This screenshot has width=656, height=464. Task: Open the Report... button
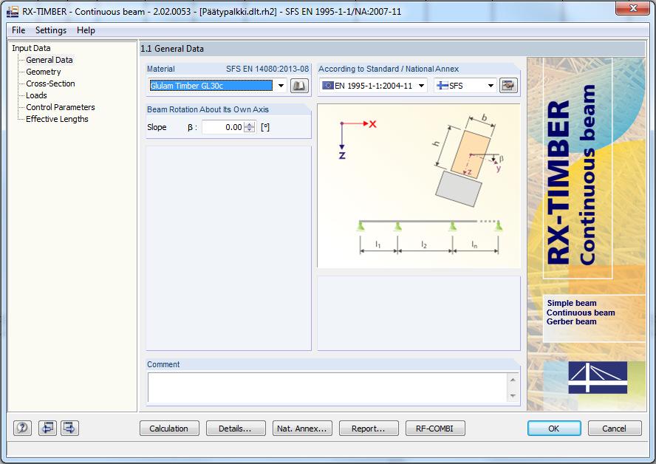coord(368,428)
